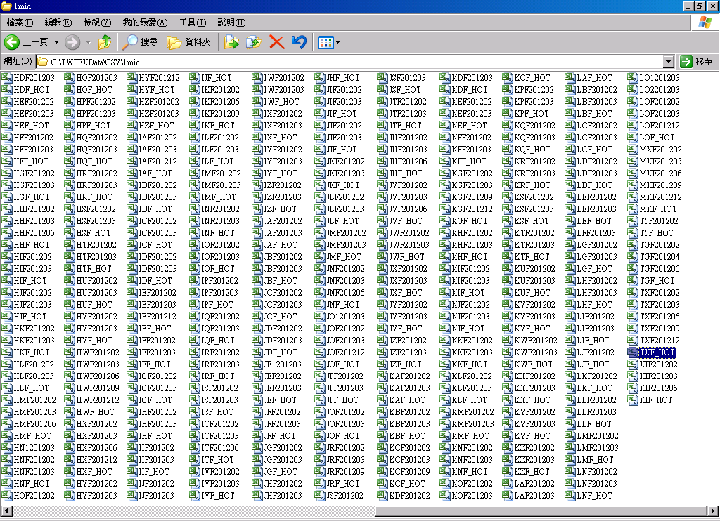Click file name JO1201203
Screen dimensions: 720x521
[345, 317]
